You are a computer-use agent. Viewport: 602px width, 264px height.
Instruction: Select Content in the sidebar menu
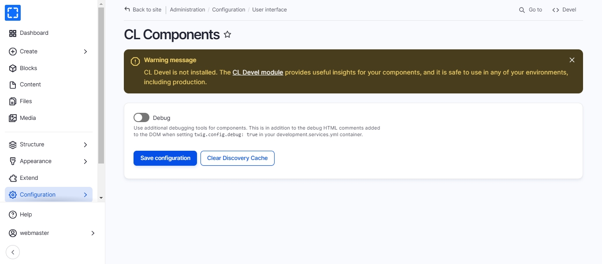pos(30,85)
